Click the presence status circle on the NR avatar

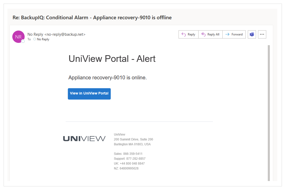pos(23,41)
